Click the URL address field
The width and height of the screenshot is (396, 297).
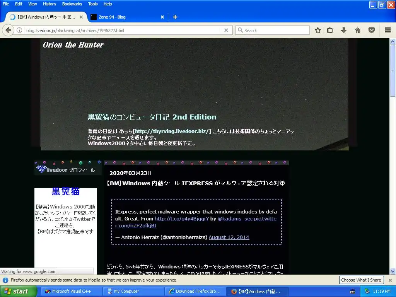point(123,30)
